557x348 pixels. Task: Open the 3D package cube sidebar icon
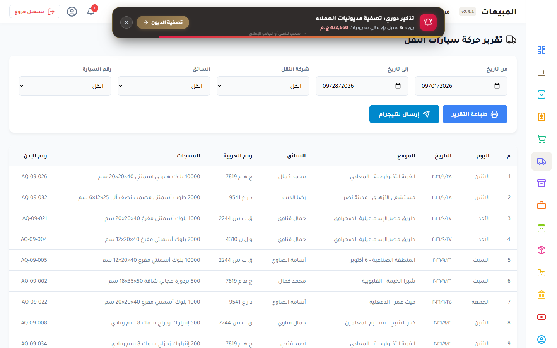(542, 250)
